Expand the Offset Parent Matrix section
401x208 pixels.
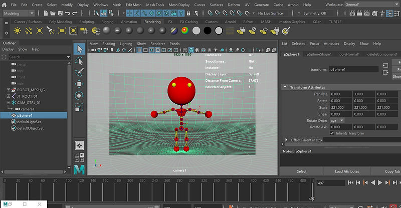286,140
